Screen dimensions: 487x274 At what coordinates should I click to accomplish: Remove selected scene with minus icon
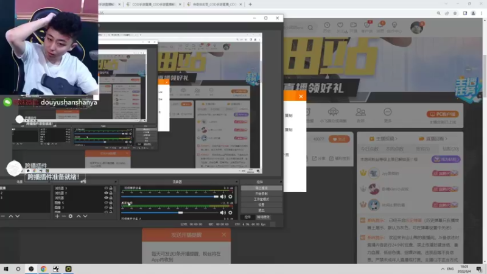click(3, 216)
